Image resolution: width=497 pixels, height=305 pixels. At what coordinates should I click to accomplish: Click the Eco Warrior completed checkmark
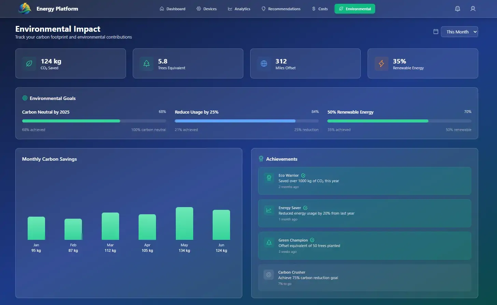tap(303, 175)
